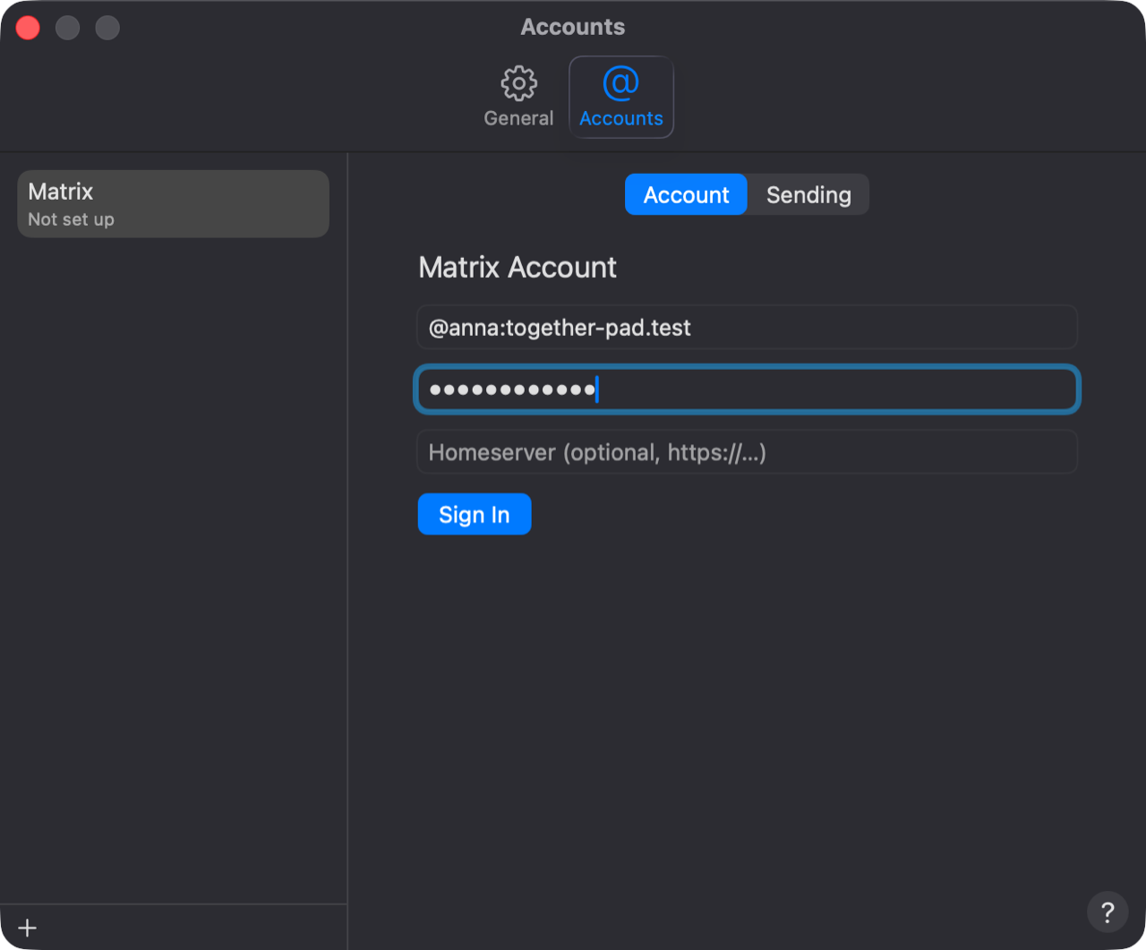Switch to the Sending tab

[x=808, y=194]
